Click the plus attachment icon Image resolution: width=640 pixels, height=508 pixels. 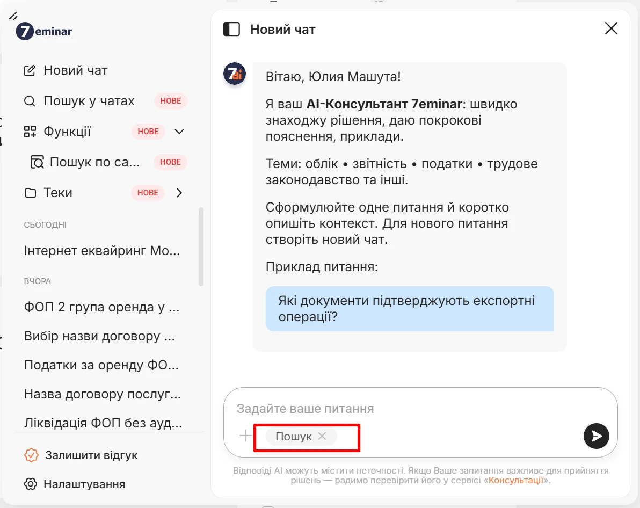246,436
